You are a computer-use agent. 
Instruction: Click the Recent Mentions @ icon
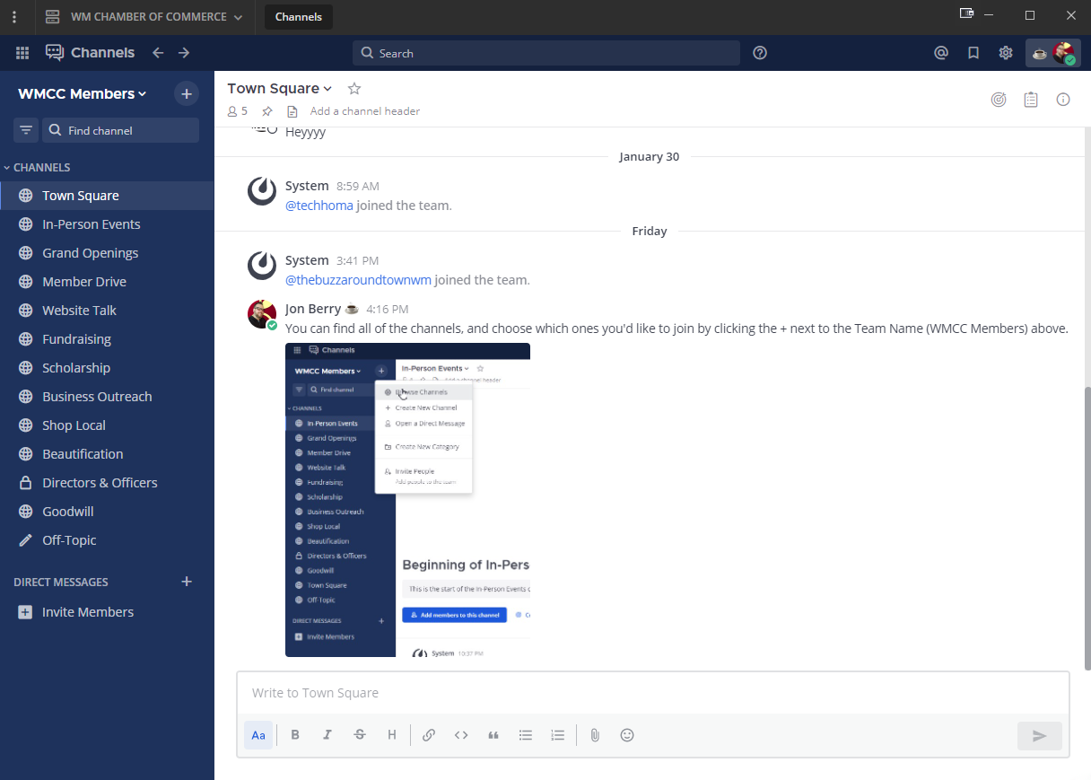tap(941, 53)
